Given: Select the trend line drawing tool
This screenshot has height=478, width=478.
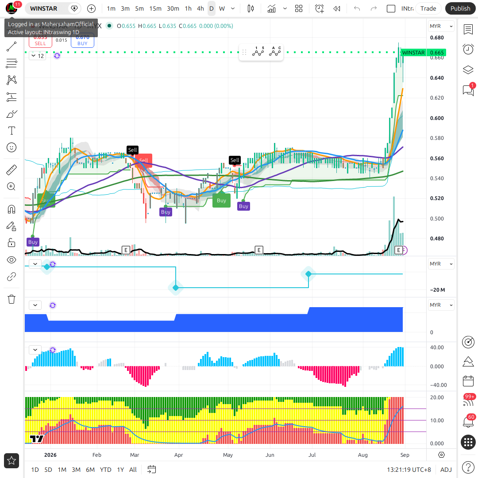Looking at the screenshot, I should [12, 46].
